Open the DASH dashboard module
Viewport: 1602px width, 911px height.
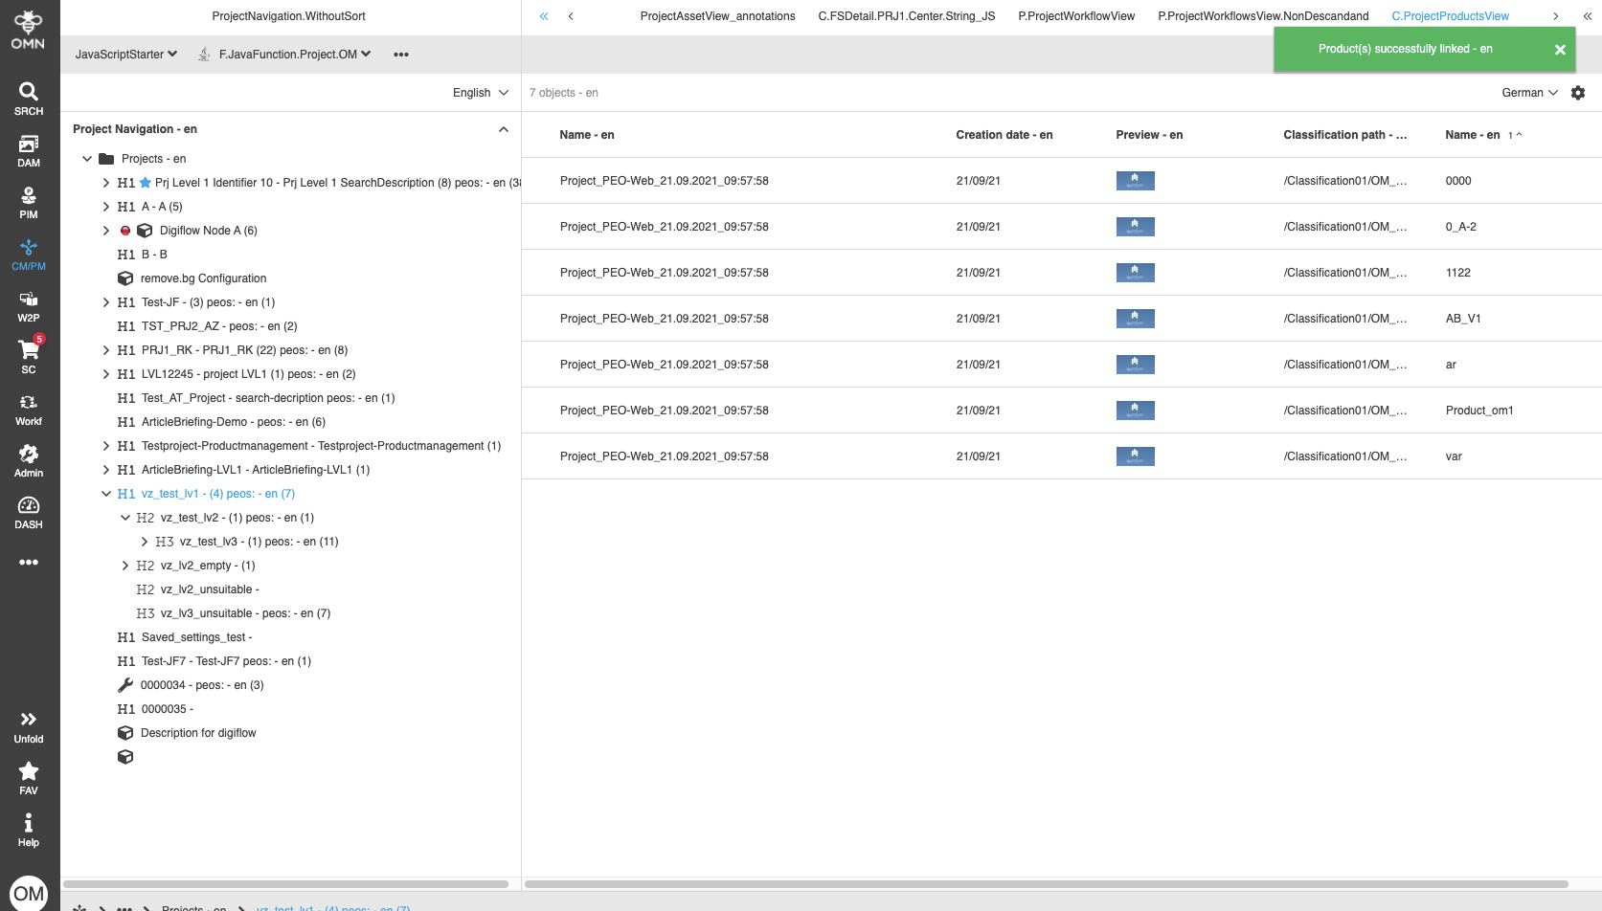28,513
